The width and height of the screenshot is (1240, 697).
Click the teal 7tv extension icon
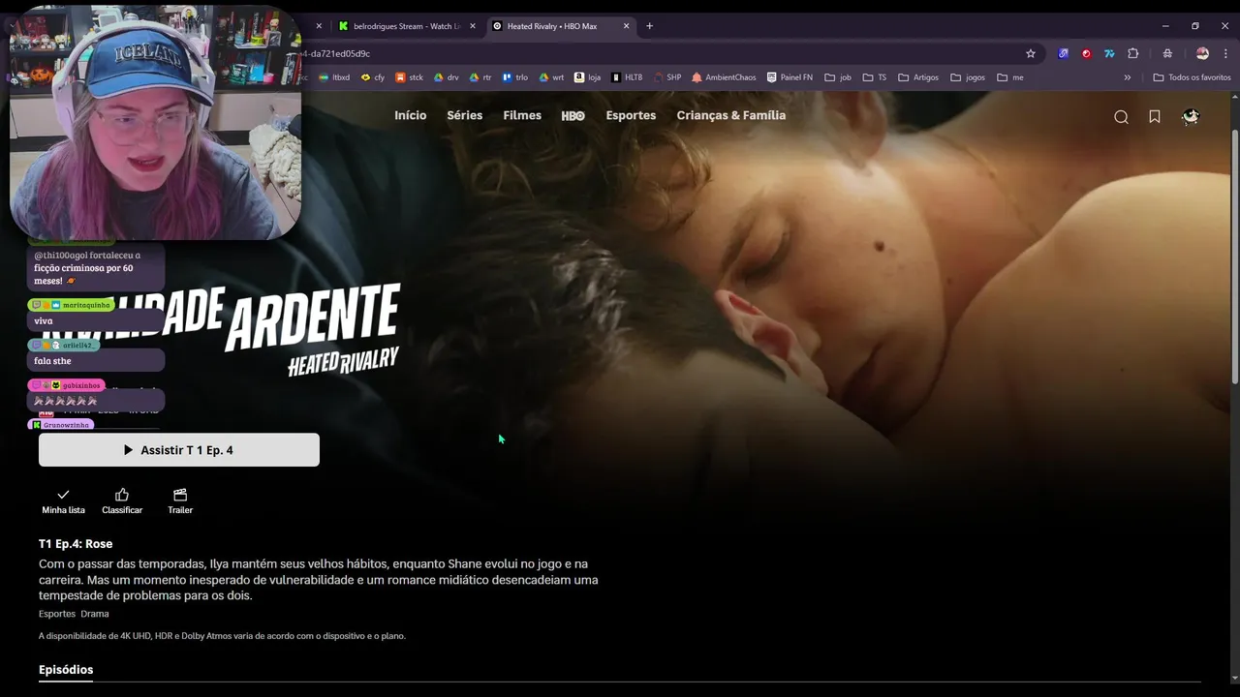click(x=1109, y=53)
